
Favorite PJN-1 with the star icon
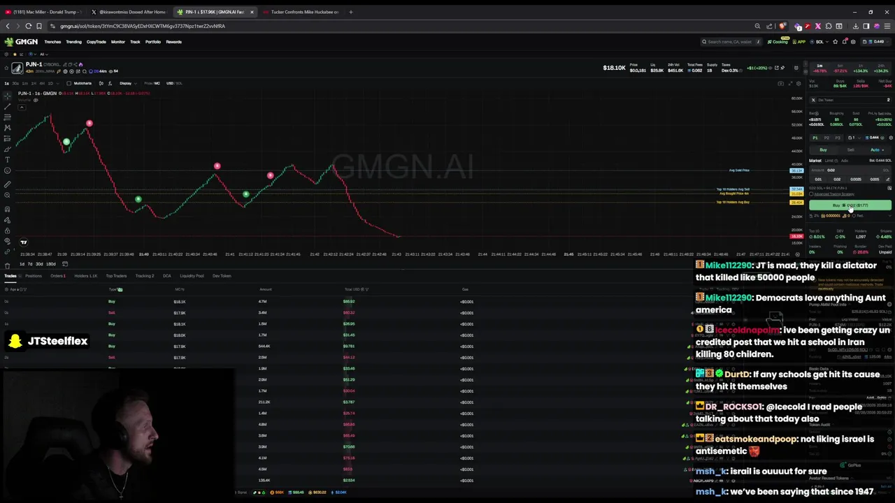coord(6,68)
